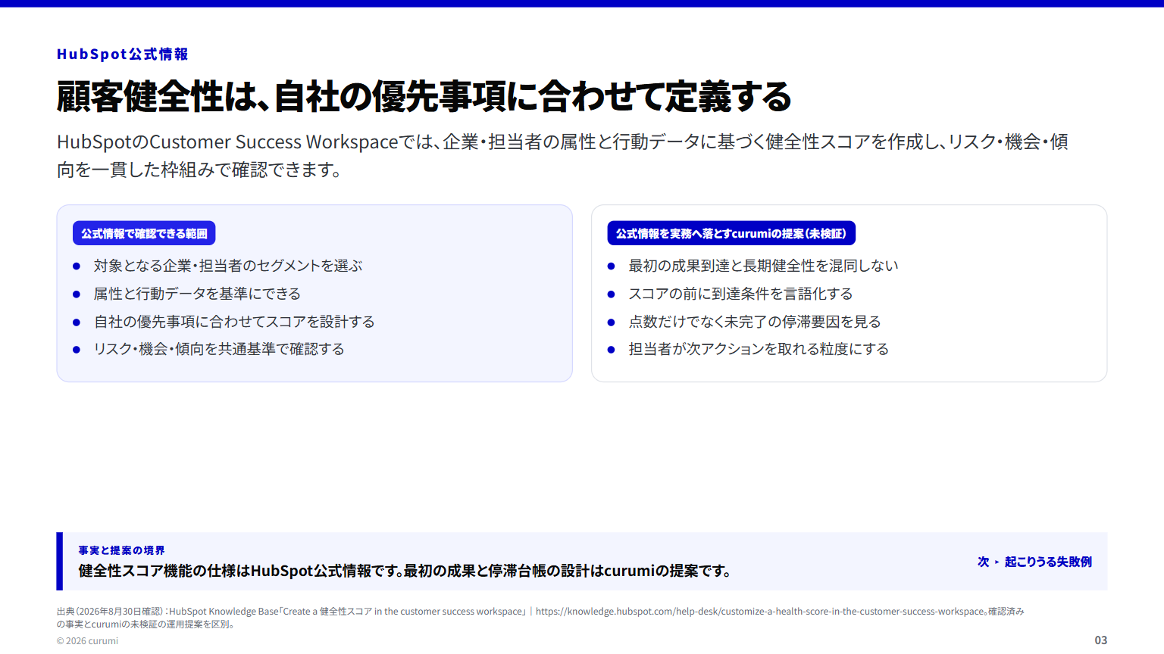This screenshot has height=654, width=1164.
Task: Open the knowledge.hubspot.com source URL
Action: coord(762,612)
